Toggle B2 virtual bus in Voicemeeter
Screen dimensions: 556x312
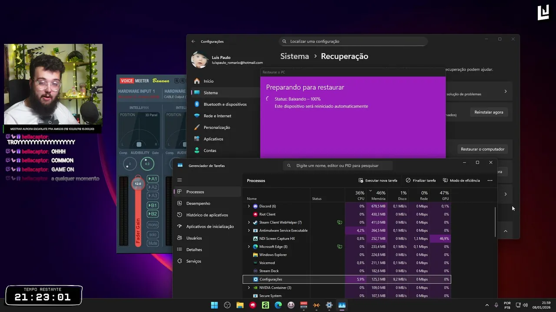(152, 214)
